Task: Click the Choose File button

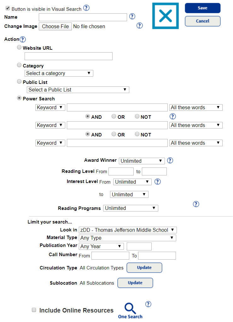Action: pyautogui.click(x=55, y=27)
